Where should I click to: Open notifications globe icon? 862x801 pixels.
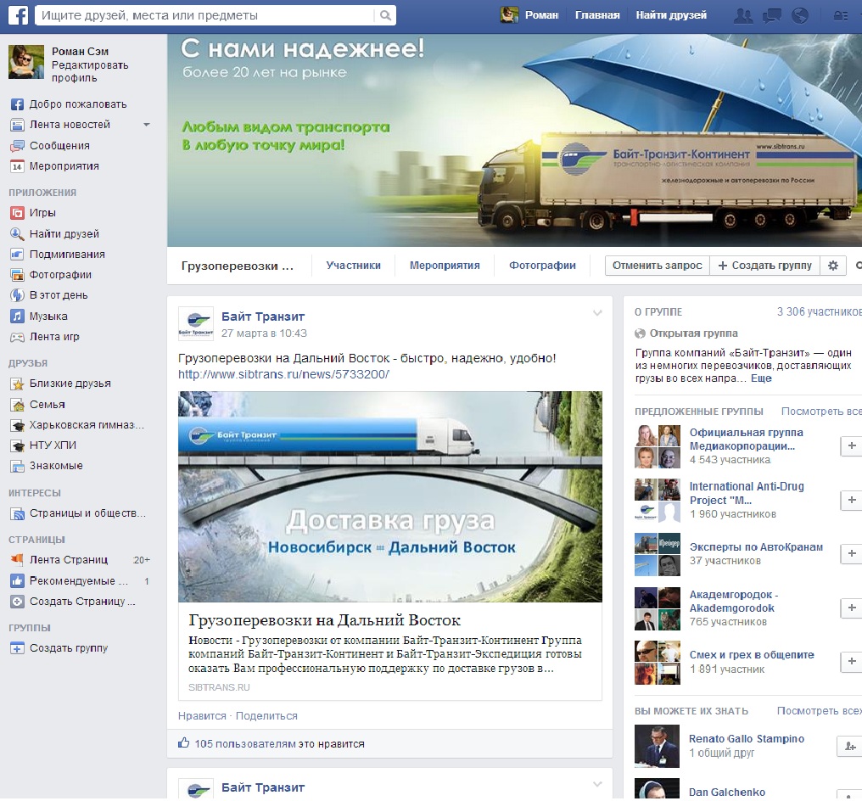[x=799, y=15]
